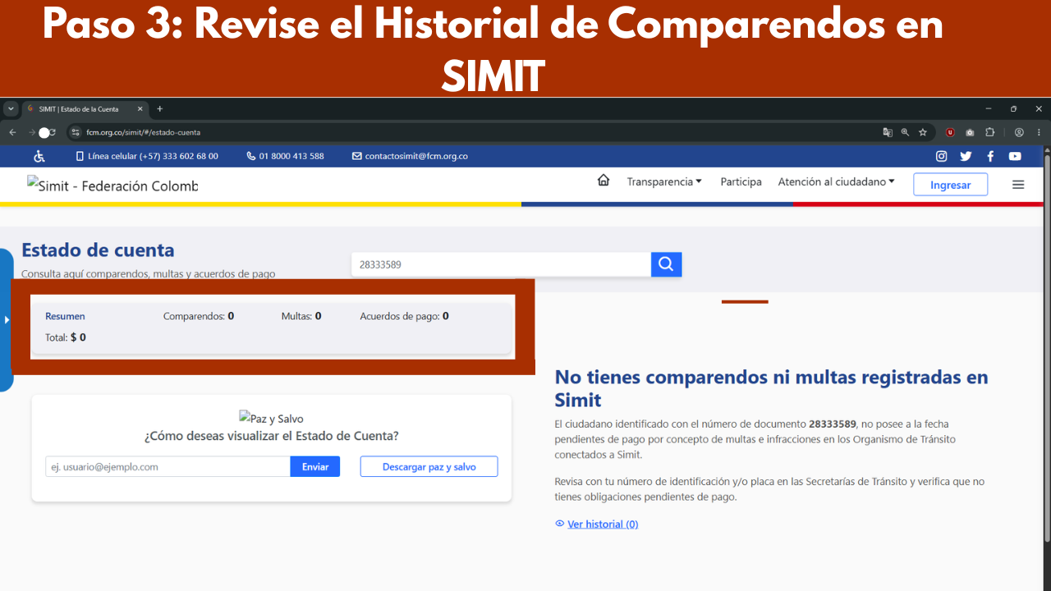Click the browser address bar URL
Viewport: 1051px width, 591px height.
[x=143, y=132]
